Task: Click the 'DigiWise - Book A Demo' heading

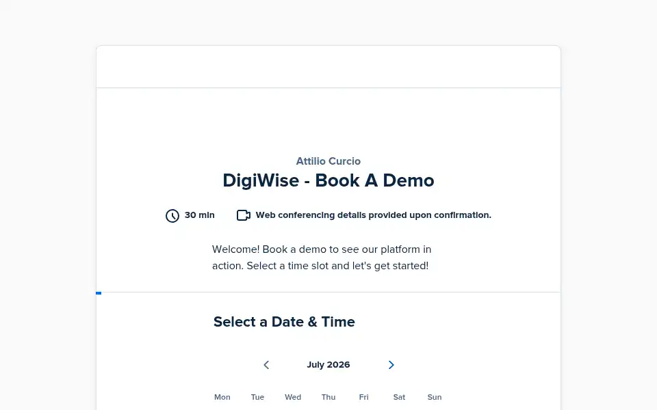Action: pos(328,180)
